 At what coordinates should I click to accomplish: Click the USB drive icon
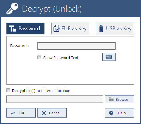click(x=101, y=28)
